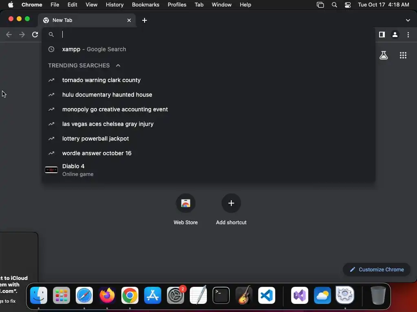This screenshot has width=417, height=312.
Task: Select the New Tab tab
Action: click(87, 20)
